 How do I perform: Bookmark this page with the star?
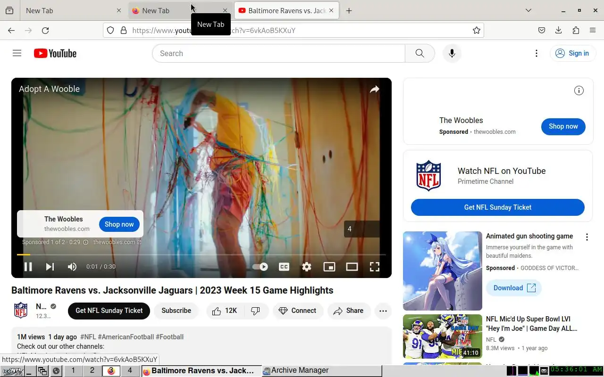click(477, 30)
